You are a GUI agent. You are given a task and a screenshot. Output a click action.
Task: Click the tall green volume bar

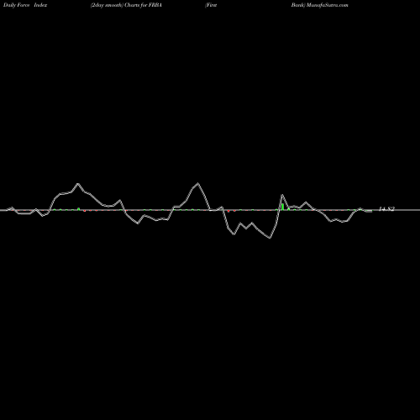283,207
